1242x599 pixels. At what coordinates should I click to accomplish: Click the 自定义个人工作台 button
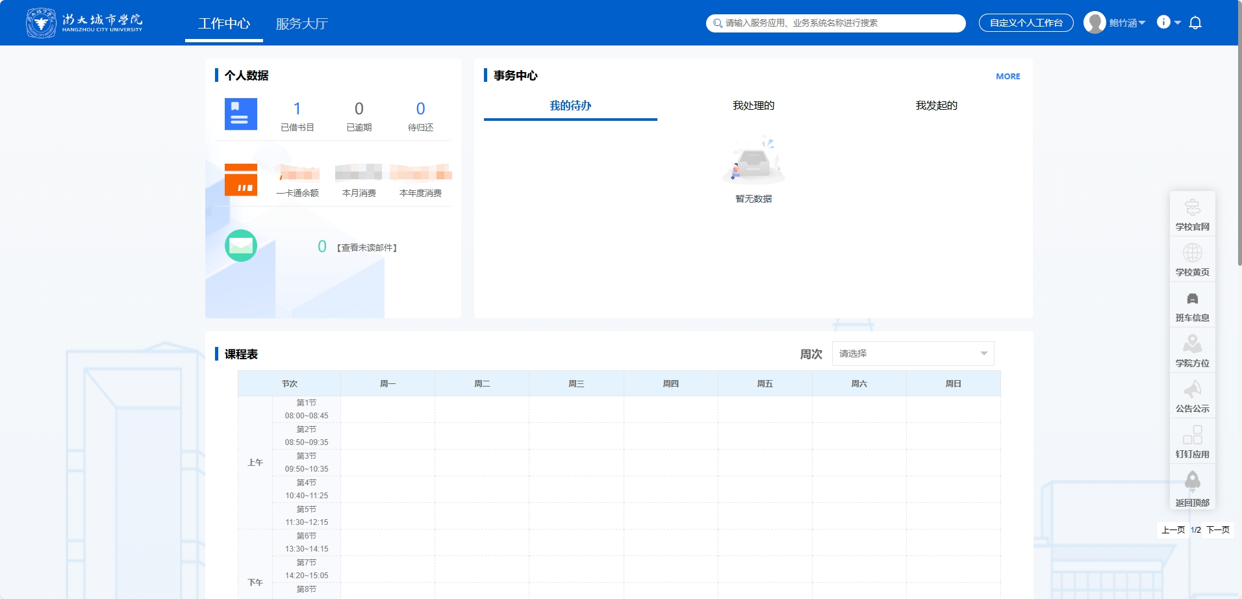click(x=1026, y=23)
